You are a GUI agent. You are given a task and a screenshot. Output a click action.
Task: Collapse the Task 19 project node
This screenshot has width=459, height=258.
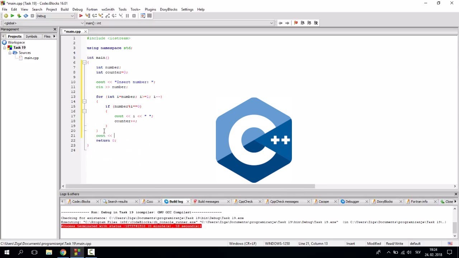click(5, 48)
